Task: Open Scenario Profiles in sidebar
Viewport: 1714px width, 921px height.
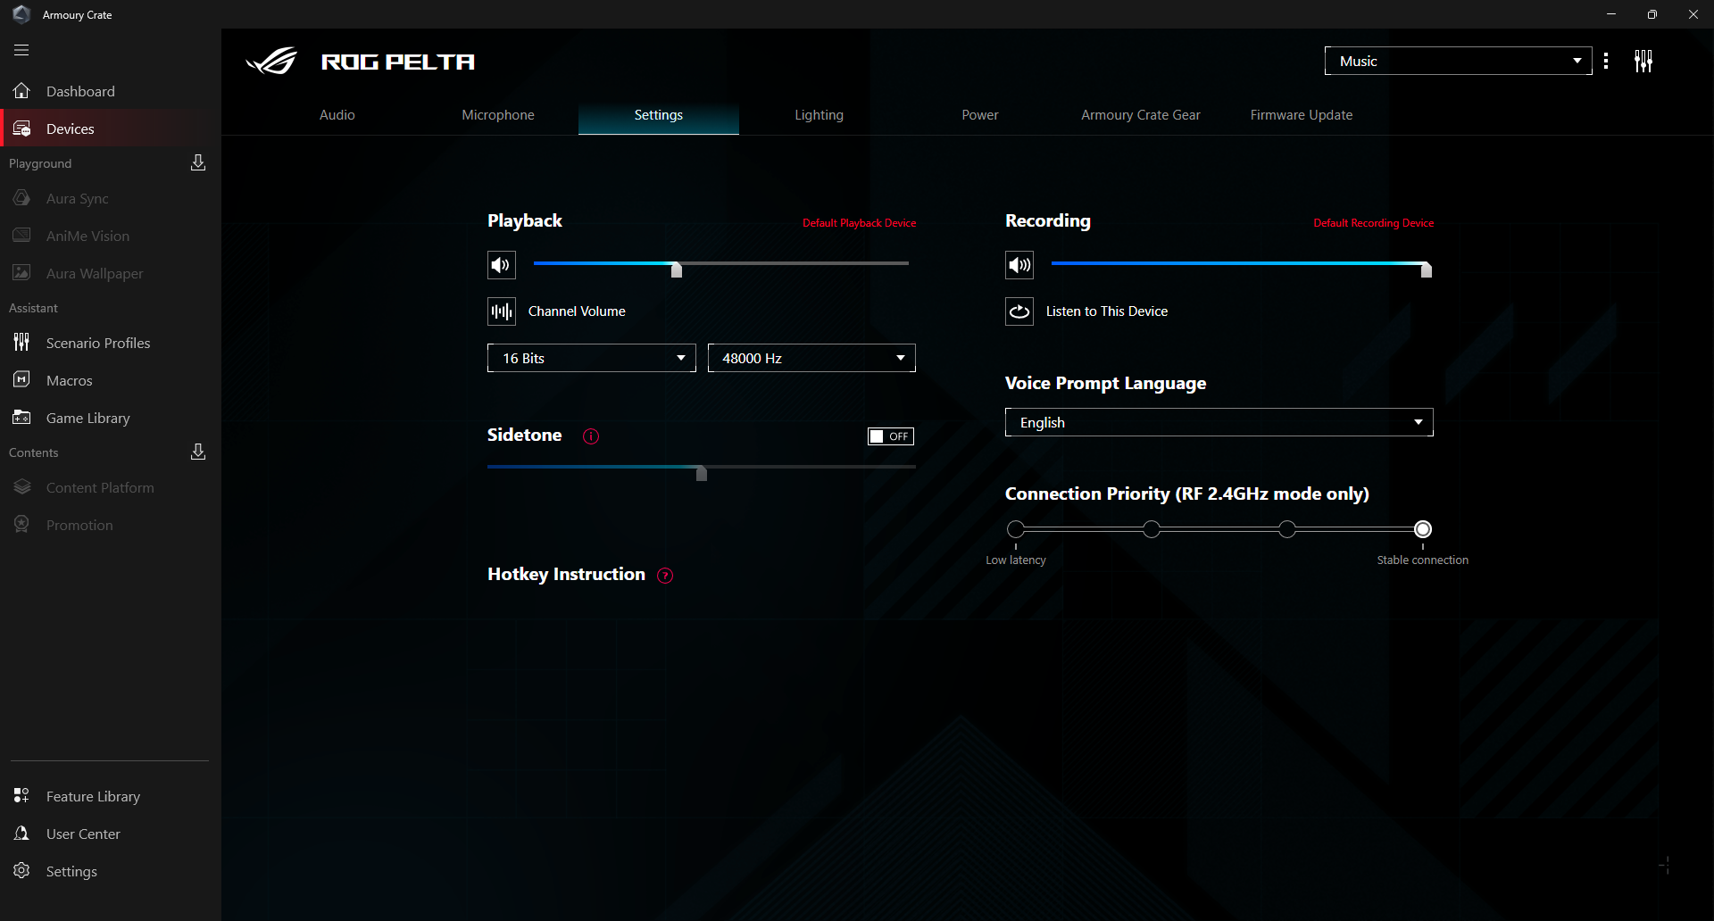Action: point(111,343)
